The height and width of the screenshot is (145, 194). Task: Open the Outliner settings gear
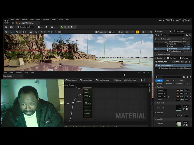click(x=190, y=35)
